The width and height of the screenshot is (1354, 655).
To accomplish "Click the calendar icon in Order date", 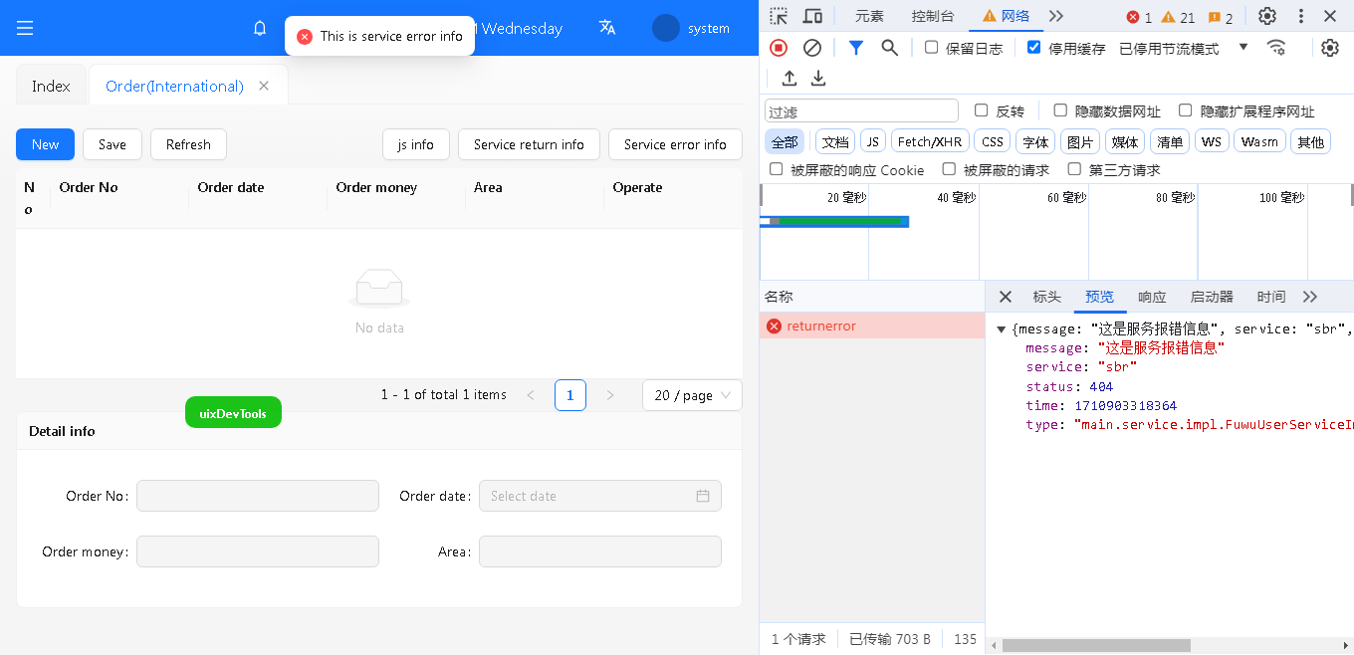I will (703, 496).
